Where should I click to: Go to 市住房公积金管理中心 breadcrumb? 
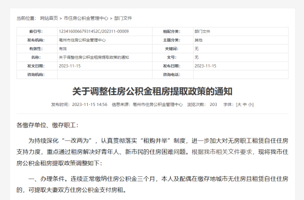click(86, 18)
